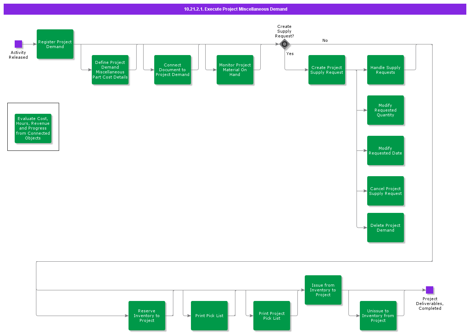Image resolution: width=470 pixels, height=334 pixels.
Task: Click the Print Pick List box
Action: pos(209,316)
